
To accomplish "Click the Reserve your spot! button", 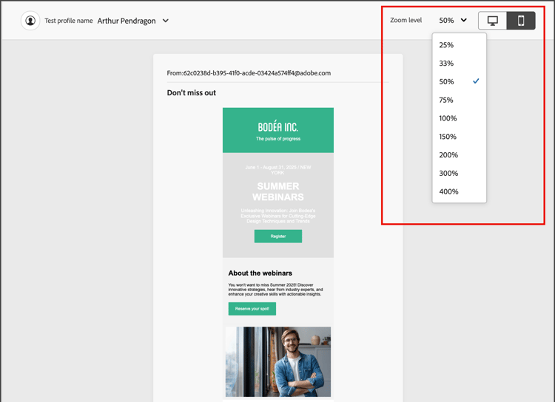I will 252,309.
